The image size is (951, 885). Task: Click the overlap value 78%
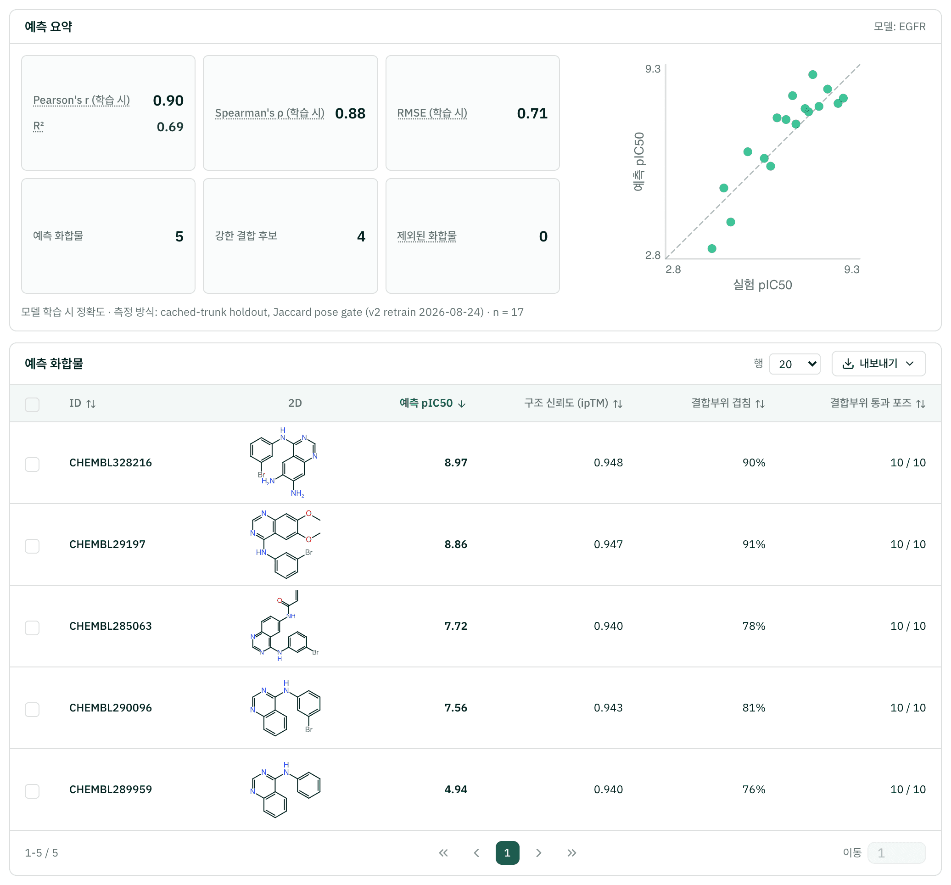[x=754, y=626]
